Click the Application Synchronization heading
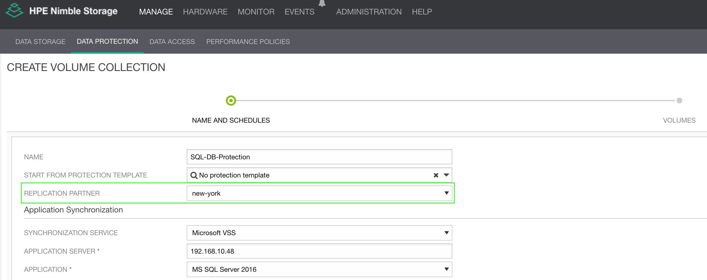This screenshot has height=280, width=707. pyautogui.click(x=73, y=210)
